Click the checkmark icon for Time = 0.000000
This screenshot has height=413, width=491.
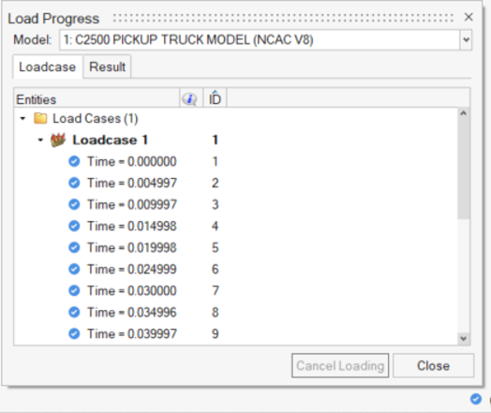click(74, 161)
